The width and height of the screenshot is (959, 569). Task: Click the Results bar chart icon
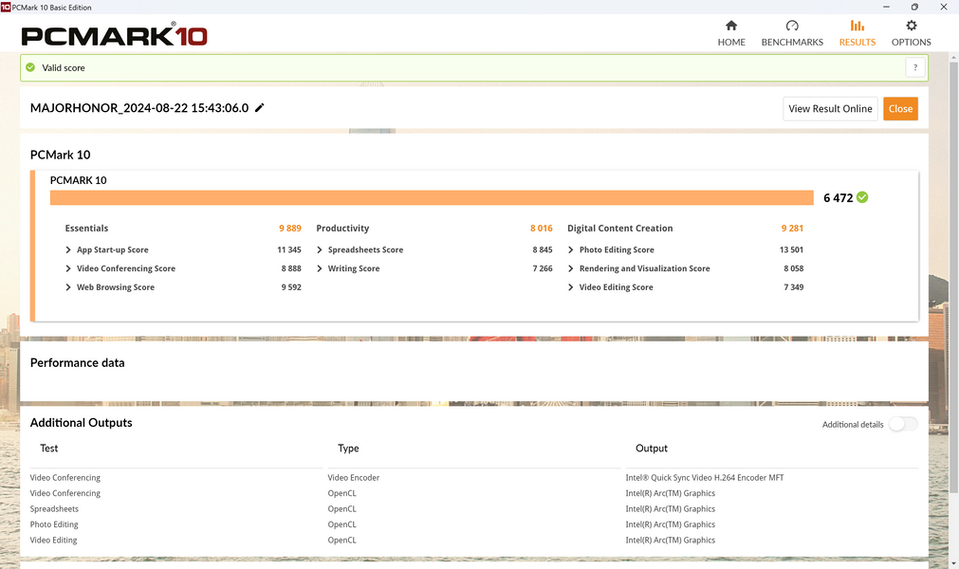[857, 27]
